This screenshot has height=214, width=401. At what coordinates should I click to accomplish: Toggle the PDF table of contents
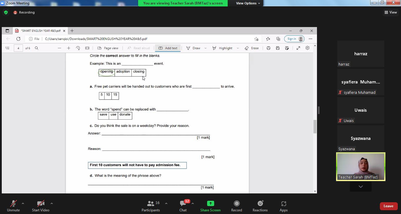coord(8,48)
